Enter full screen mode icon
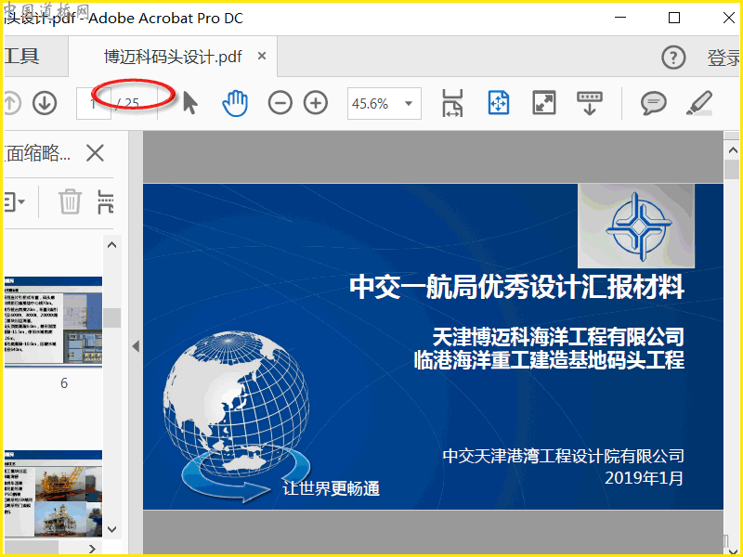Viewport: 743px width, 557px height. [x=544, y=103]
